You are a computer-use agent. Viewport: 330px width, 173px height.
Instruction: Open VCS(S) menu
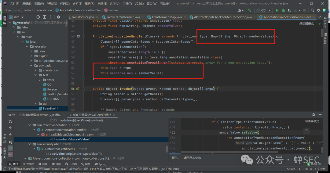pyautogui.click(x=139, y=4)
